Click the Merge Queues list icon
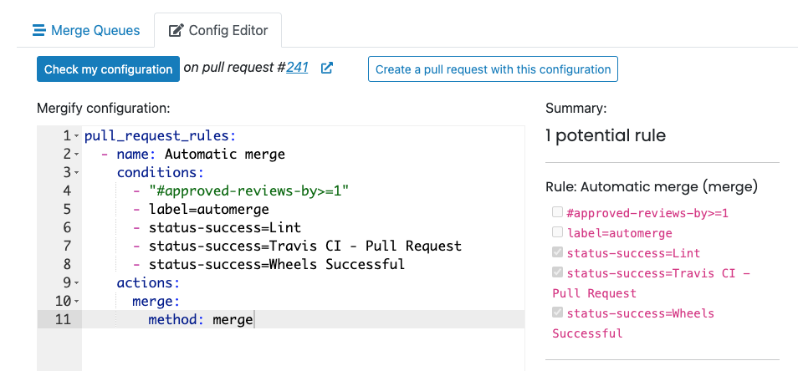This screenshot has width=798, height=371. click(x=38, y=31)
